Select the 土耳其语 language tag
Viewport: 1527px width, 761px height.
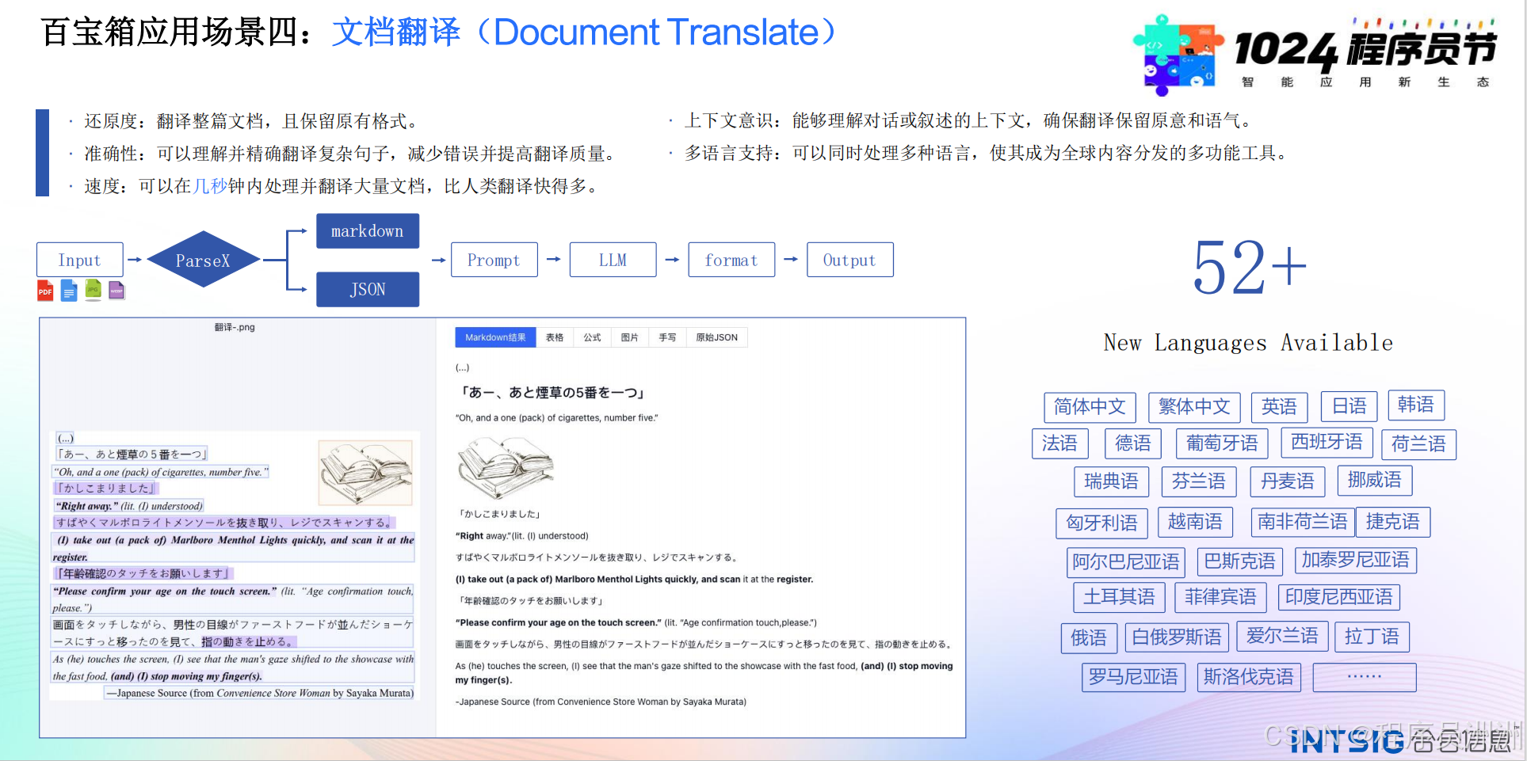coord(1120,597)
